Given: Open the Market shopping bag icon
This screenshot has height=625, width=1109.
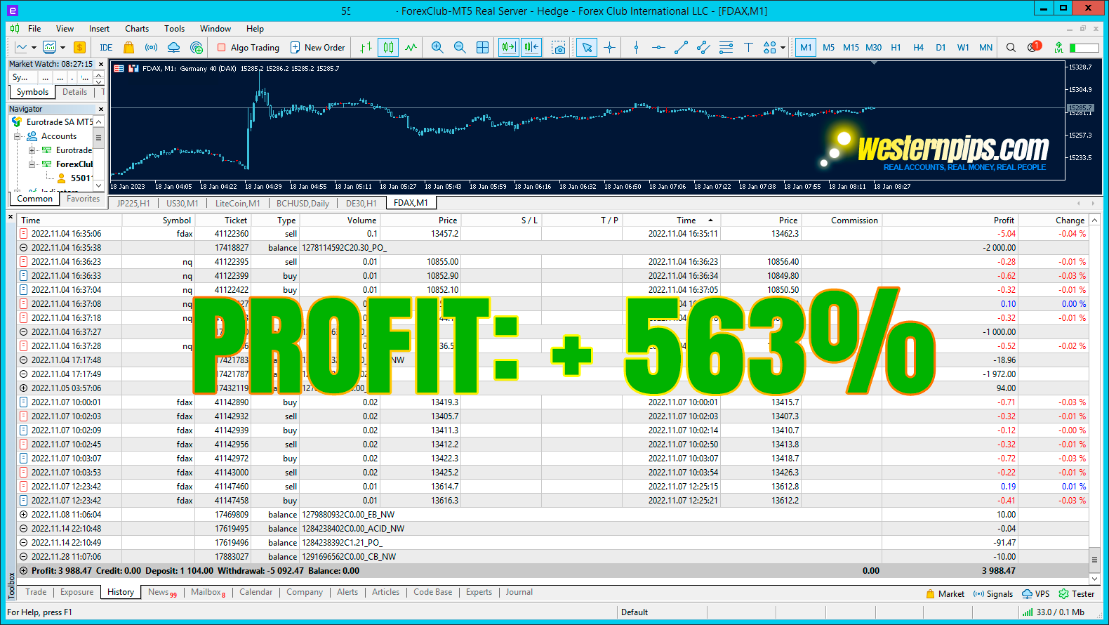Looking at the screenshot, I should (x=128, y=48).
